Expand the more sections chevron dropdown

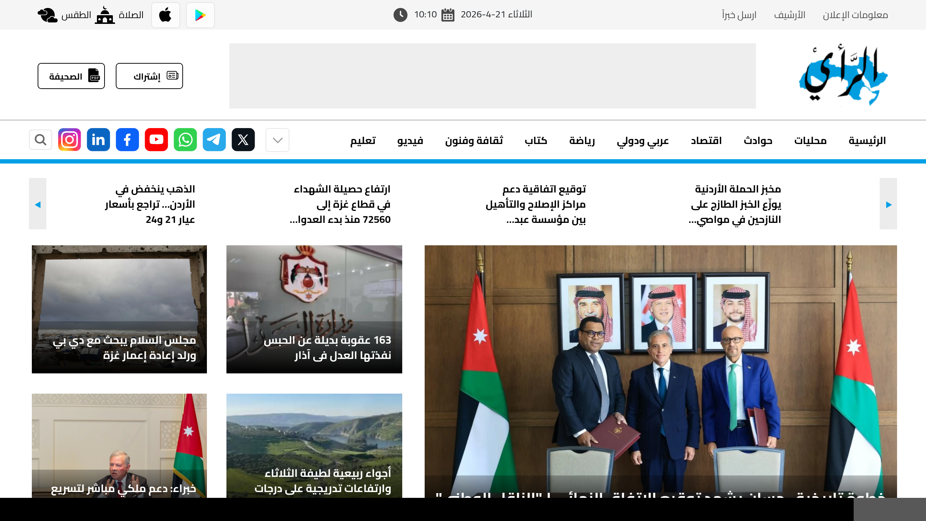coord(277,140)
